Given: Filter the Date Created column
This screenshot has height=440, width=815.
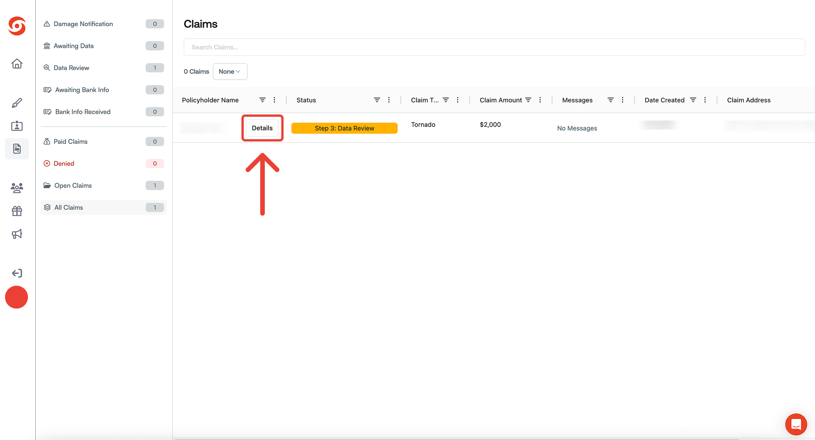Looking at the screenshot, I should 693,100.
